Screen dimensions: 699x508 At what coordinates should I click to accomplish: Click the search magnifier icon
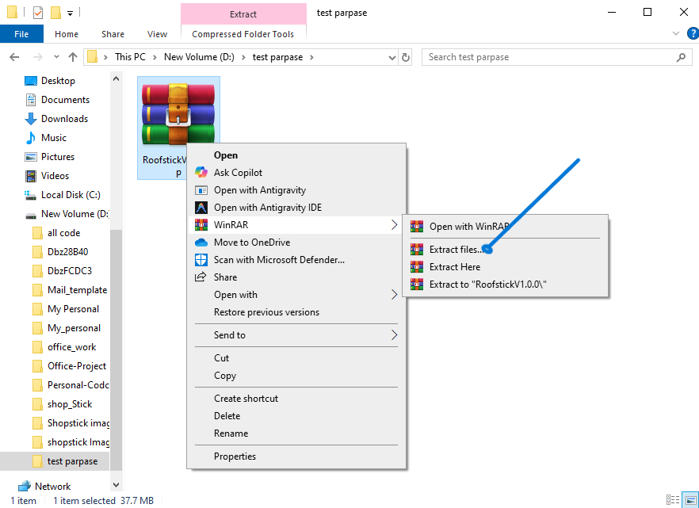tap(681, 57)
